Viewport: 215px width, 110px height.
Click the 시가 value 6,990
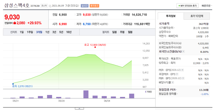(x=63, y=24)
